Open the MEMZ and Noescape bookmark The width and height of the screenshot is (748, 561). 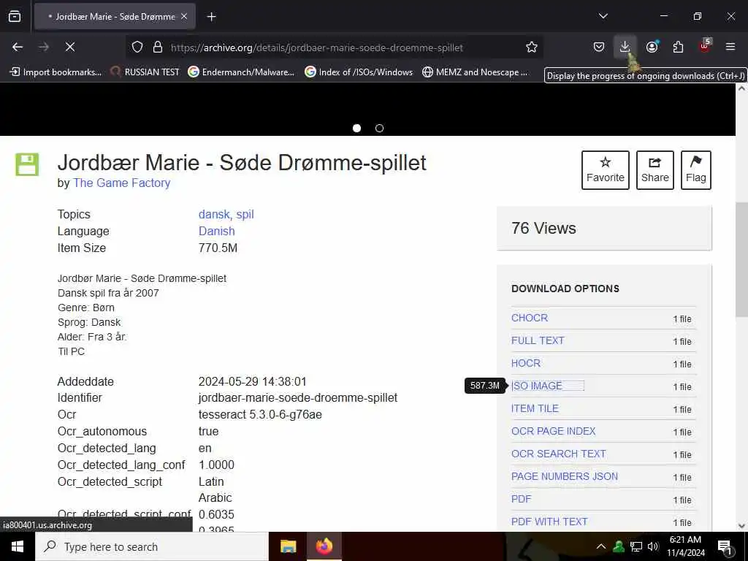[x=475, y=72]
